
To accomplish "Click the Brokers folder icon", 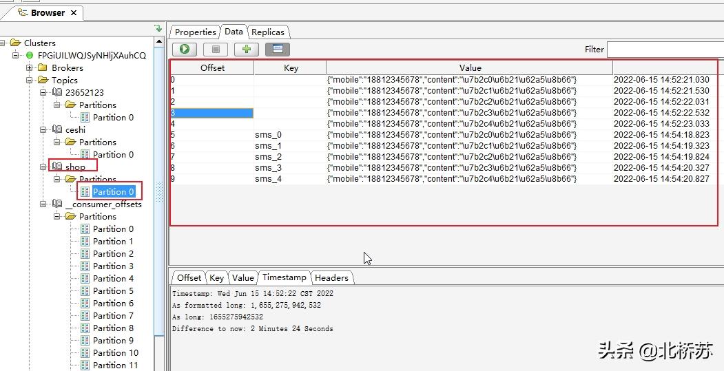I will pos(43,68).
